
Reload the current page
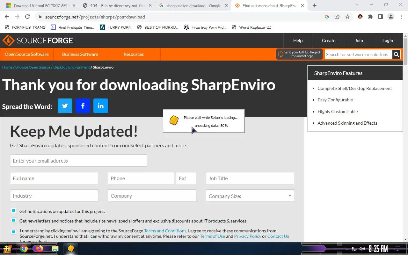tap(27, 17)
